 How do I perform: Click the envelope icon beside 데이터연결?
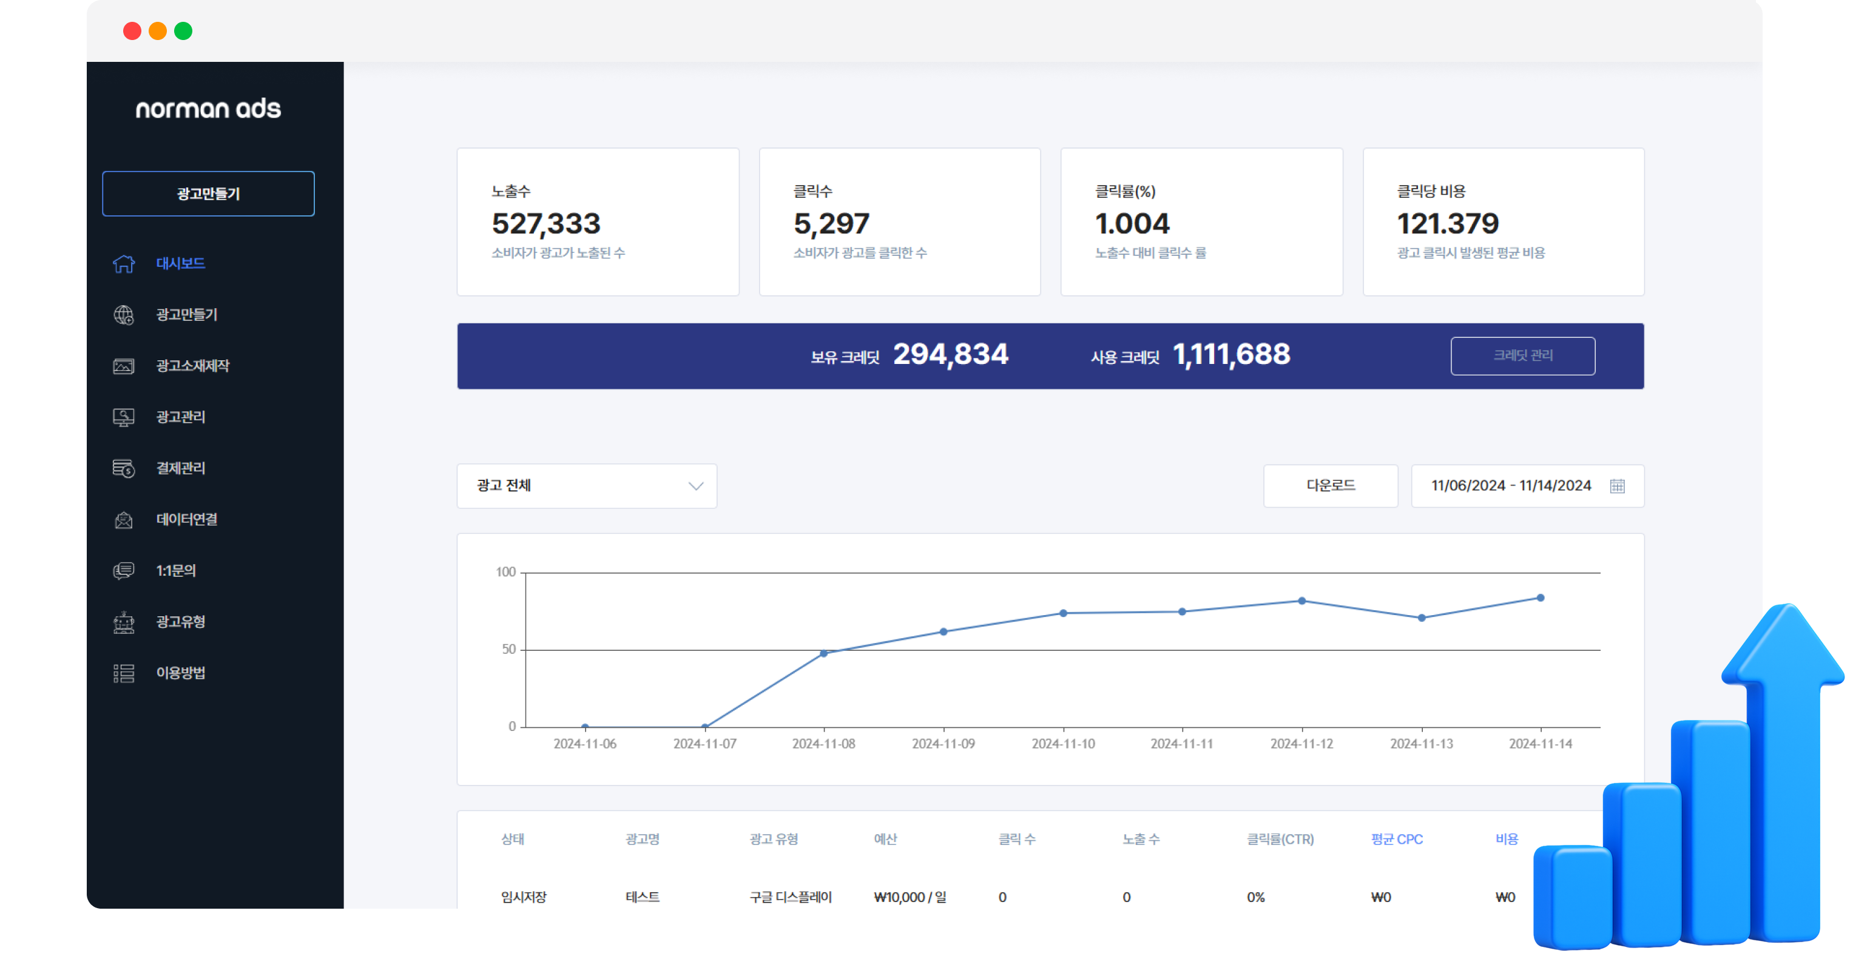pyautogui.click(x=124, y=520)
